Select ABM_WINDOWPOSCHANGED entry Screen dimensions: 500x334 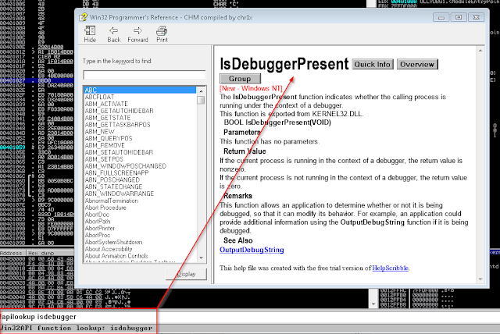pos(126,166)
